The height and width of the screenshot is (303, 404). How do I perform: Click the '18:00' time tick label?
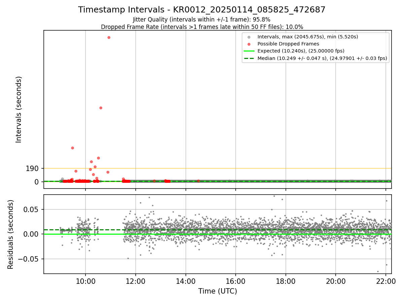point(286,281)
